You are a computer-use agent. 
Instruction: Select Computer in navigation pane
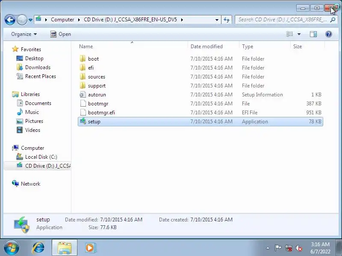coord(32,148)
